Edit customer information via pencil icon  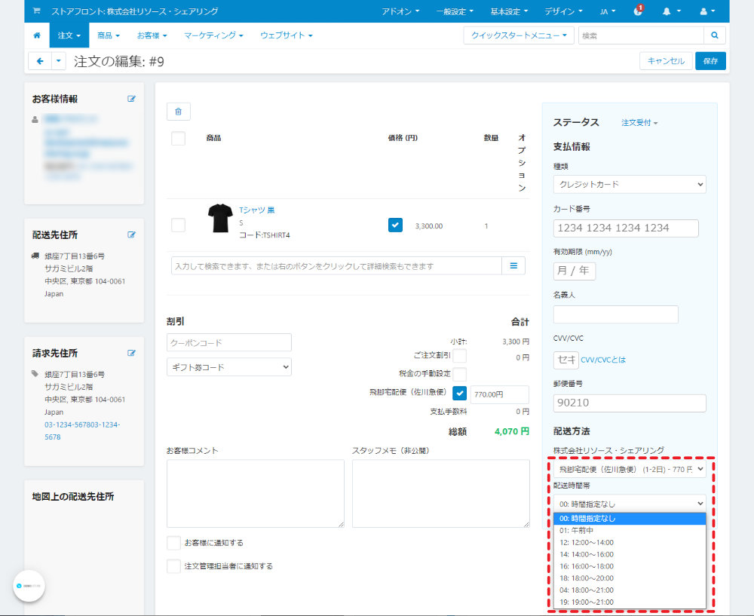(x=131, y=99)
